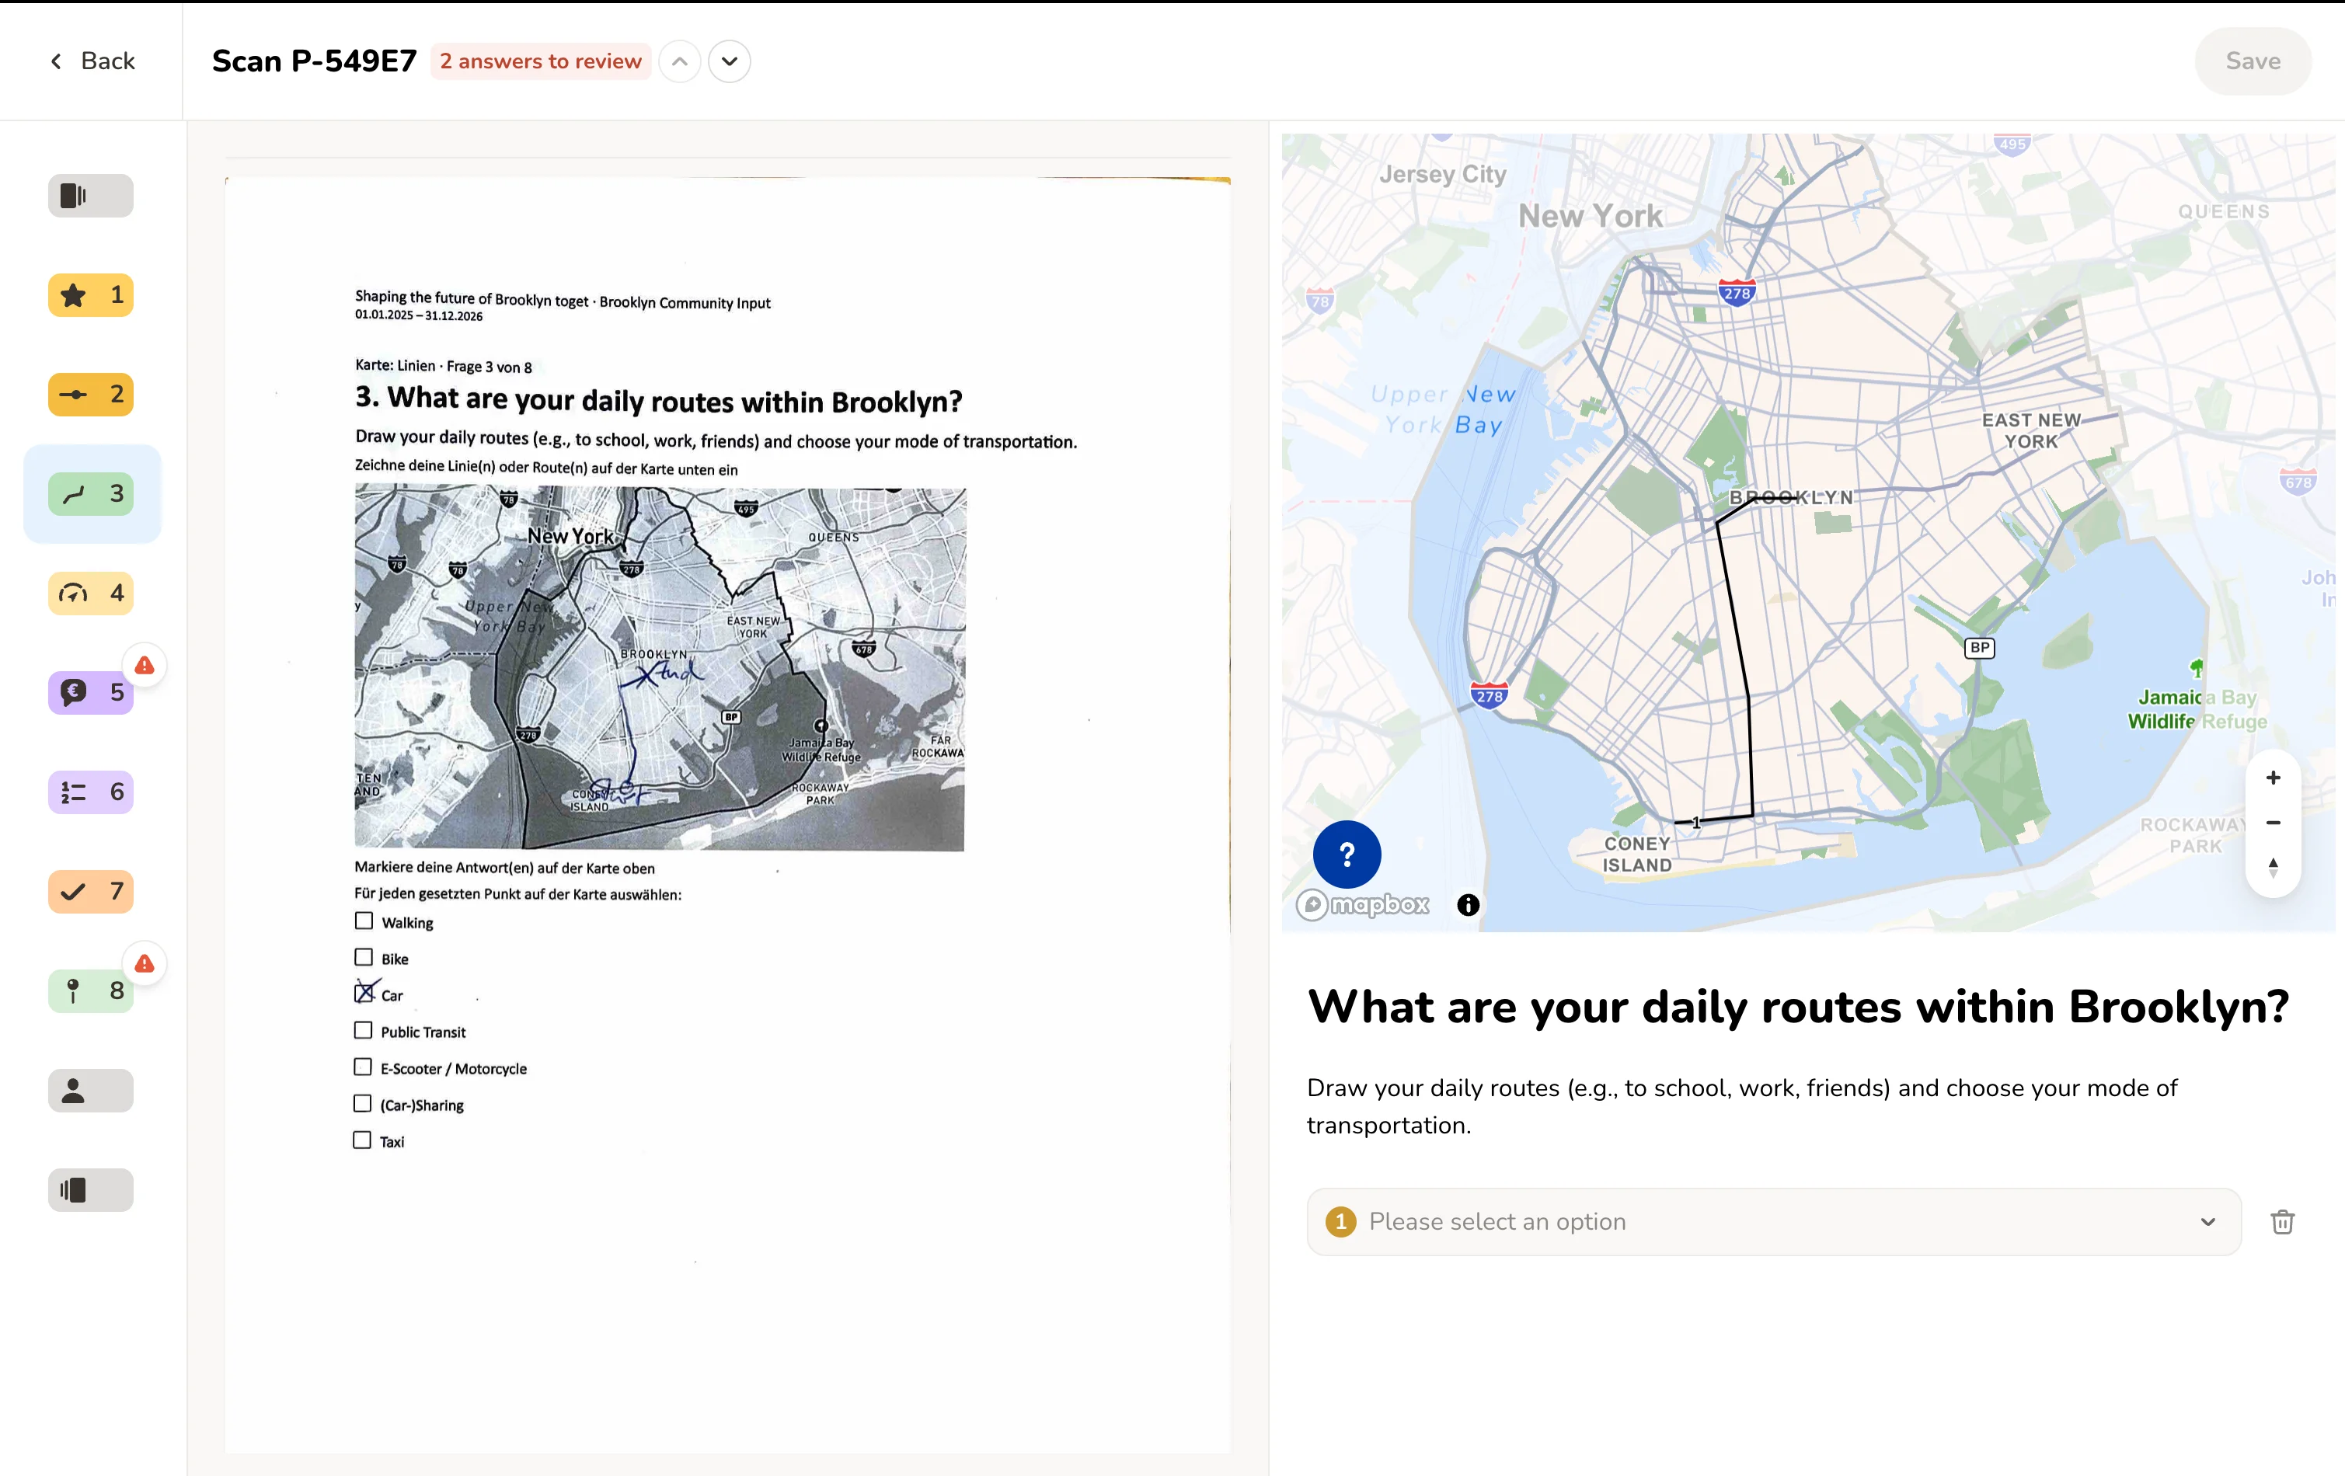Click the Save button

[x=2253, y=61]
